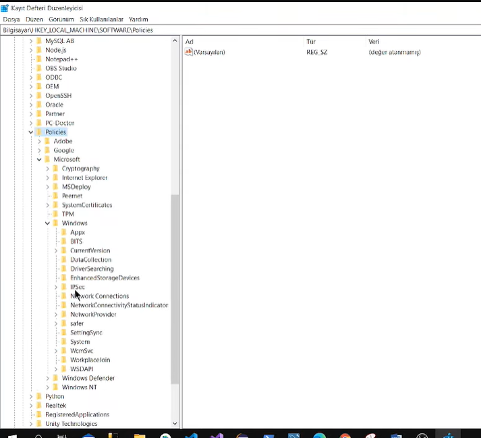Collapse the Microsoft key under Policies
Image resolution: width=481 pixels, height=438 pixels.
(x=39, y=160)
